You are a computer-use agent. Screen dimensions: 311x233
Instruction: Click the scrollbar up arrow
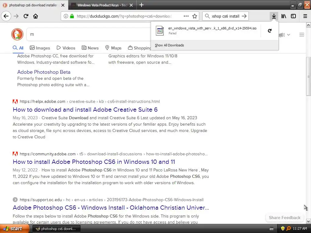click(x=309, y=25)
